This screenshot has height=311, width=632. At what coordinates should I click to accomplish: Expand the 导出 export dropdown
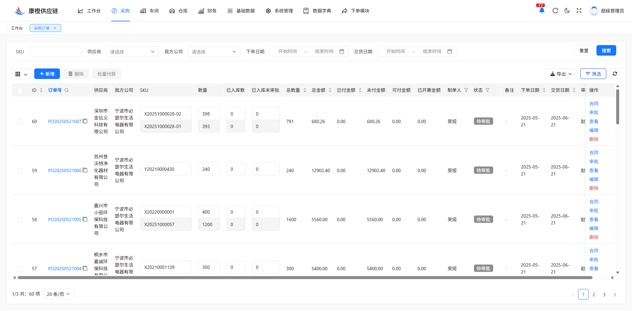561,74
